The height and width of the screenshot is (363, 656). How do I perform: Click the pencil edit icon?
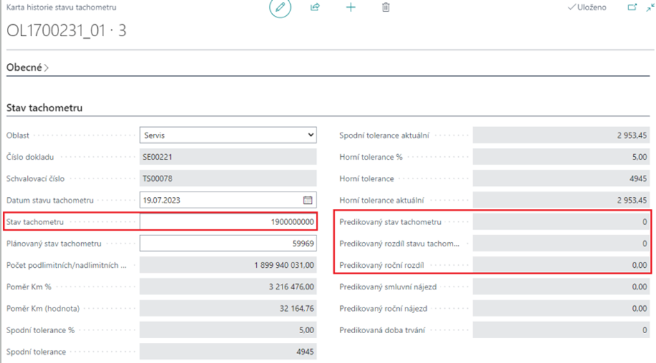pyautogui.click(x=280, y=8)
